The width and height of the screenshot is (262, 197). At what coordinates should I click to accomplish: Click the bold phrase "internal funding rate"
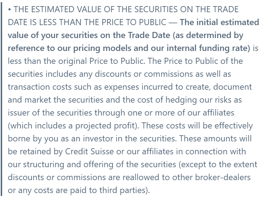(207, 48)
